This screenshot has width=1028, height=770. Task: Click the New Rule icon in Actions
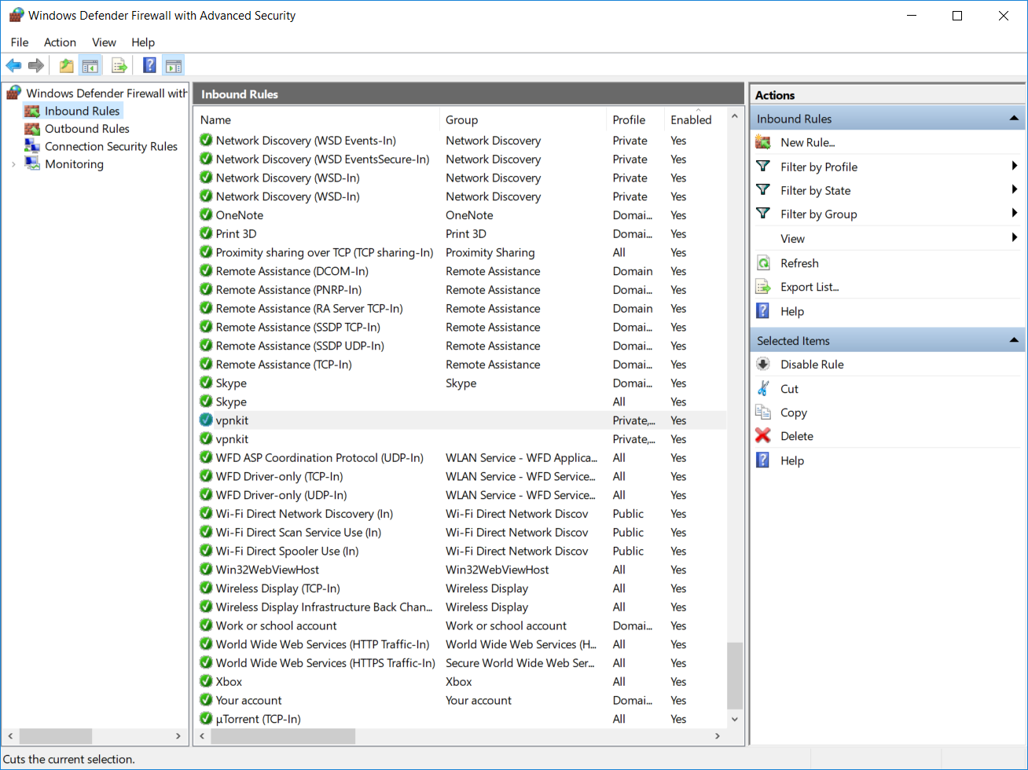pos(763,142)
